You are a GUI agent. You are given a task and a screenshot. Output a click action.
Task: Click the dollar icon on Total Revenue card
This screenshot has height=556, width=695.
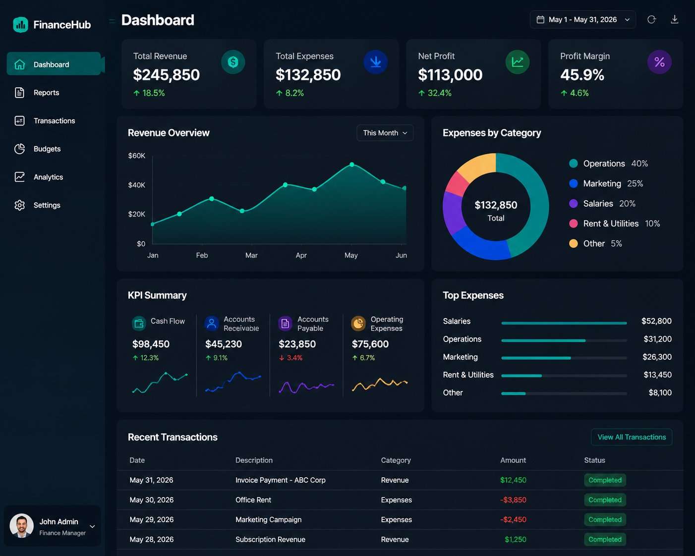(x=233, y=62)
